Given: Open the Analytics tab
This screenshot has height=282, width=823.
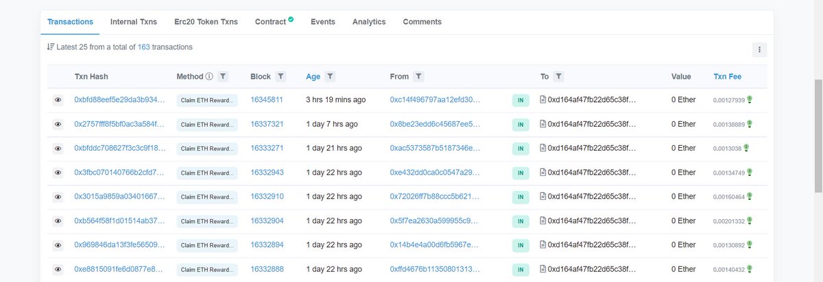Looking at the screenshot, I should pyautogui.click(x=369, y=22).
